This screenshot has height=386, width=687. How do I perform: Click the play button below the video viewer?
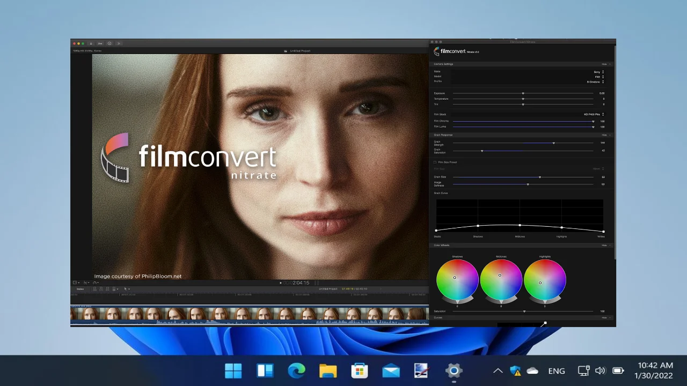click(280, 283)
